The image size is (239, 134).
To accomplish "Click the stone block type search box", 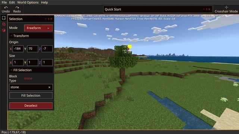I will tap(31, 87).
